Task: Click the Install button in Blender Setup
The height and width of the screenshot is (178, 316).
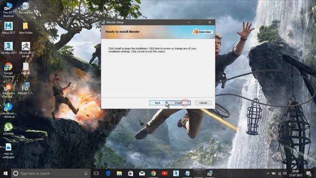Action: click(x=178, y=103)
